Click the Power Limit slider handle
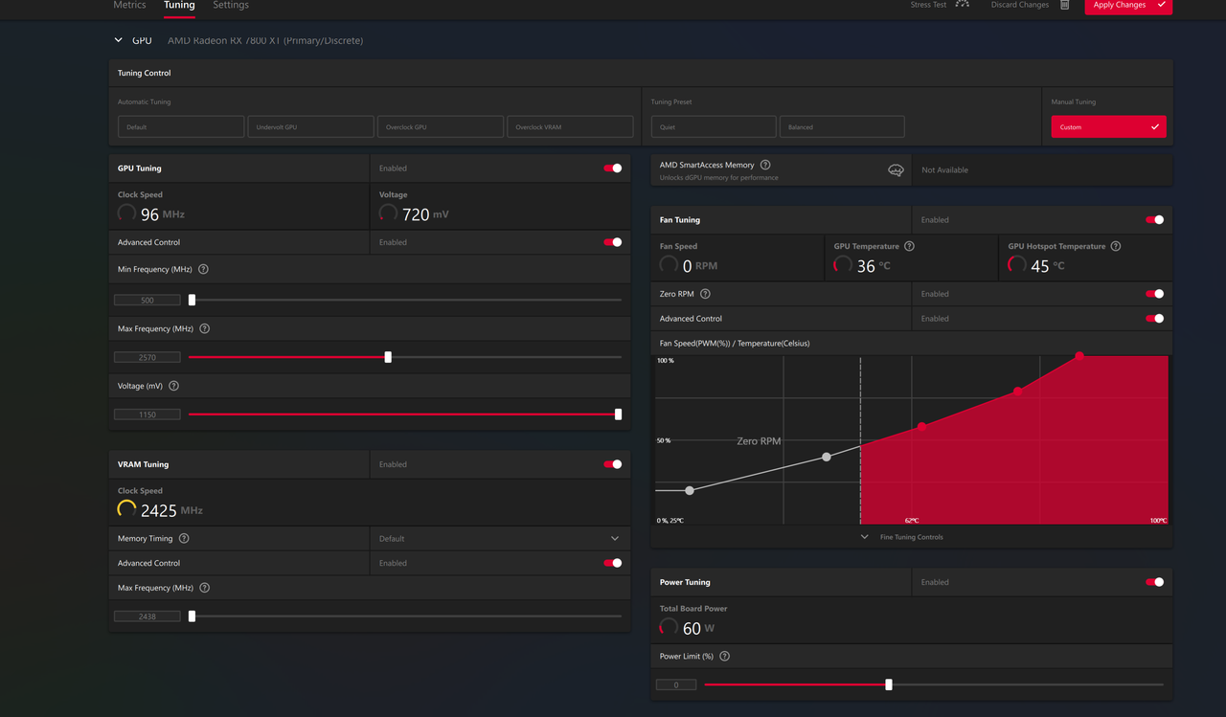Image resolution: width=1226 pixels, height=717 pixels. 888,684
